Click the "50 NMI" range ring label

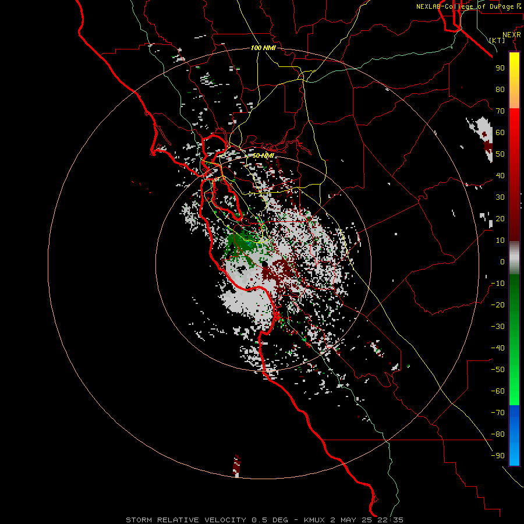[263, 155]
